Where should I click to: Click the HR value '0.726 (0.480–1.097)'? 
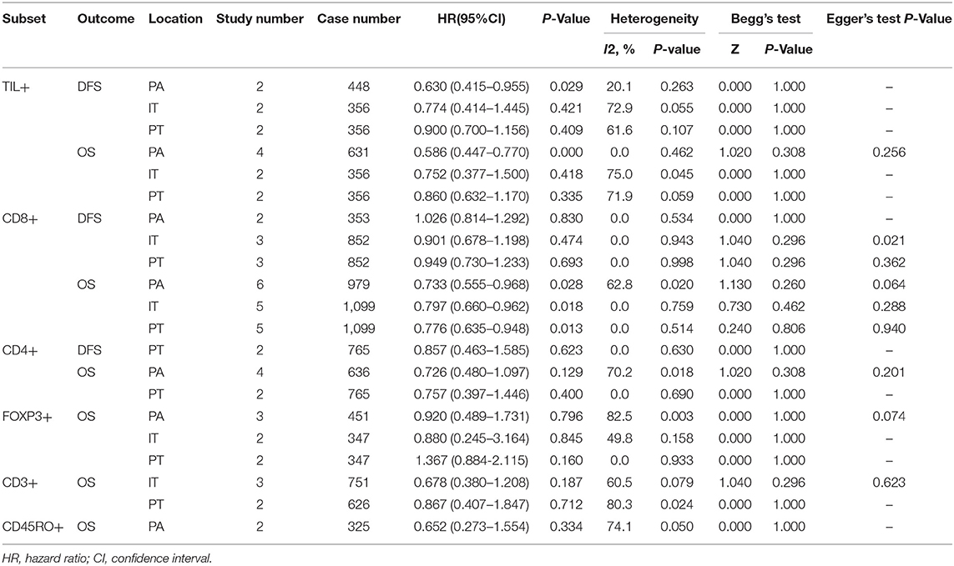pyautogui.click(x=472, y=373)
